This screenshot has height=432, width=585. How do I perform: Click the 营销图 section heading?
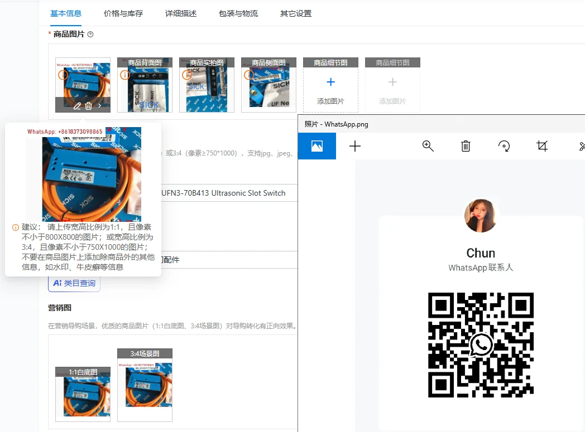[59, 308]
